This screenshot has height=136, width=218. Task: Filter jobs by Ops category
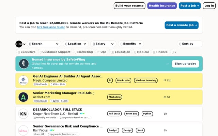pyautogui.click(x=102, y=52)
